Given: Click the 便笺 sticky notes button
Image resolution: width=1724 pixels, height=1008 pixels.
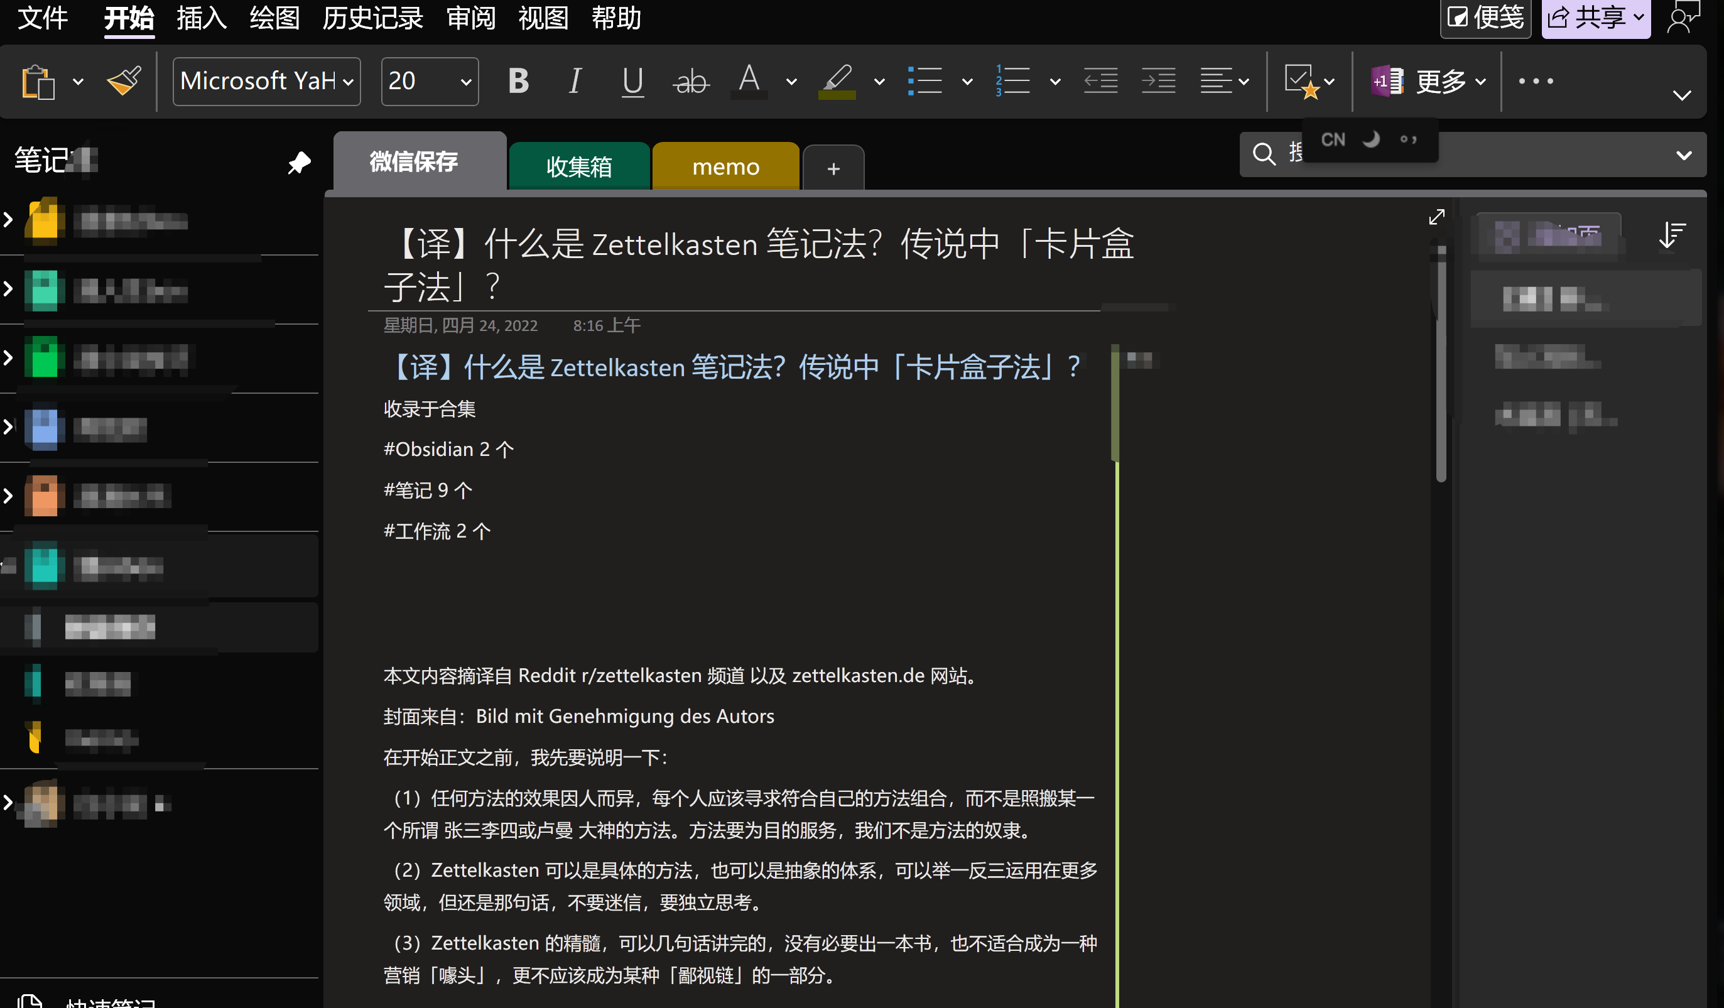Looking at the screenshot, I should (x=1485, y=18).
